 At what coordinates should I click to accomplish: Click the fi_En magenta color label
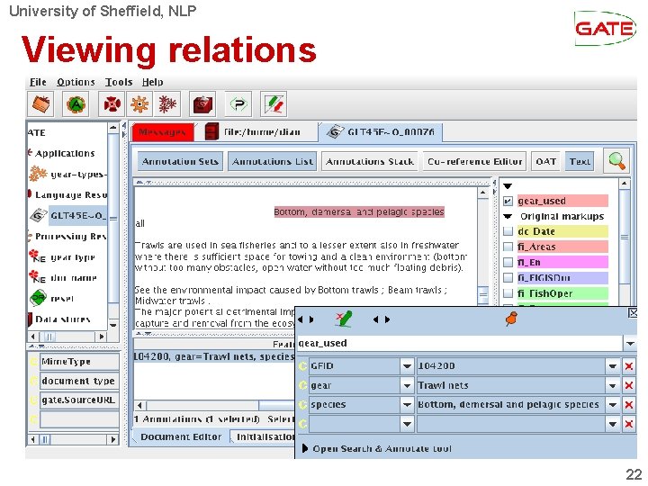[x=562, y=263]
